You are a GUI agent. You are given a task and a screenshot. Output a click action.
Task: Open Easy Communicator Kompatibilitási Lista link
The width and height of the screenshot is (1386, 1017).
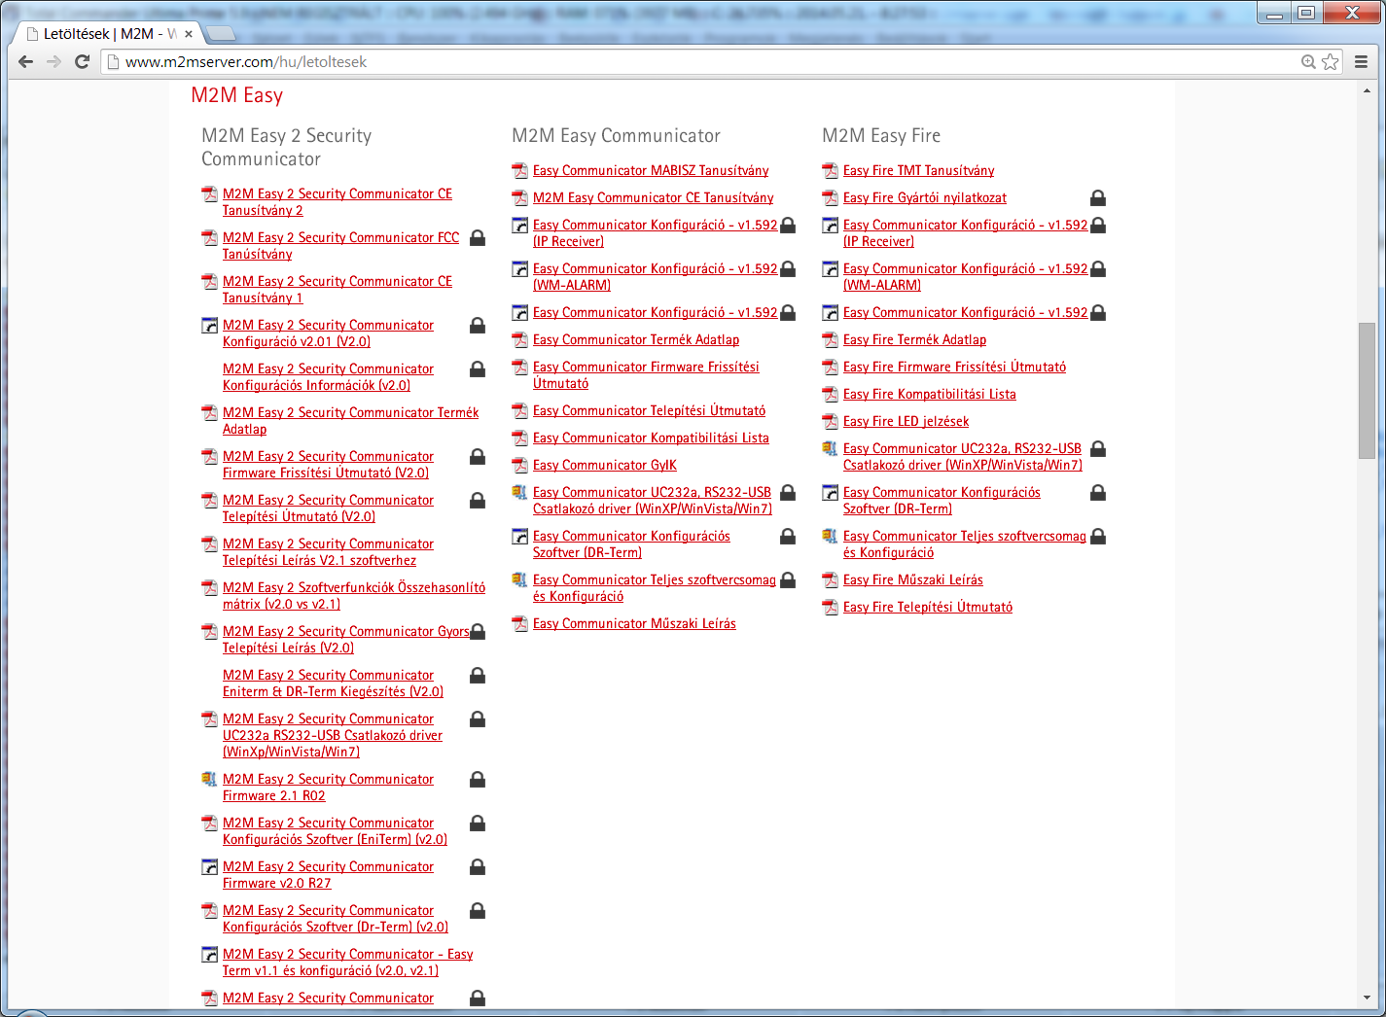click(x=651, y=438)
